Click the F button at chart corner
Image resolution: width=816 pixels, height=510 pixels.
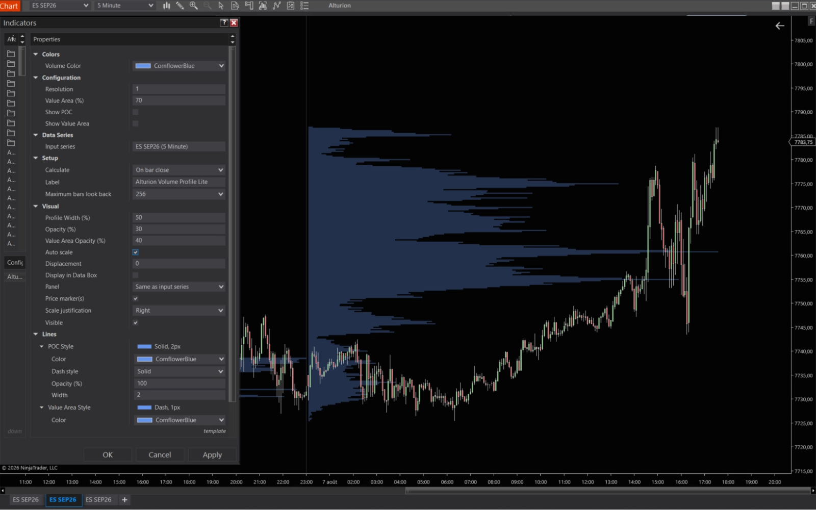coord(811,21)
